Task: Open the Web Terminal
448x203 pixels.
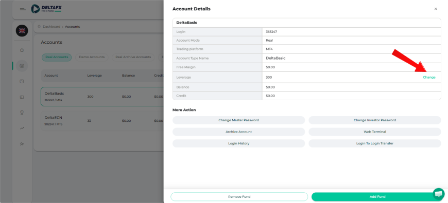Action: (x=375, y=132)
